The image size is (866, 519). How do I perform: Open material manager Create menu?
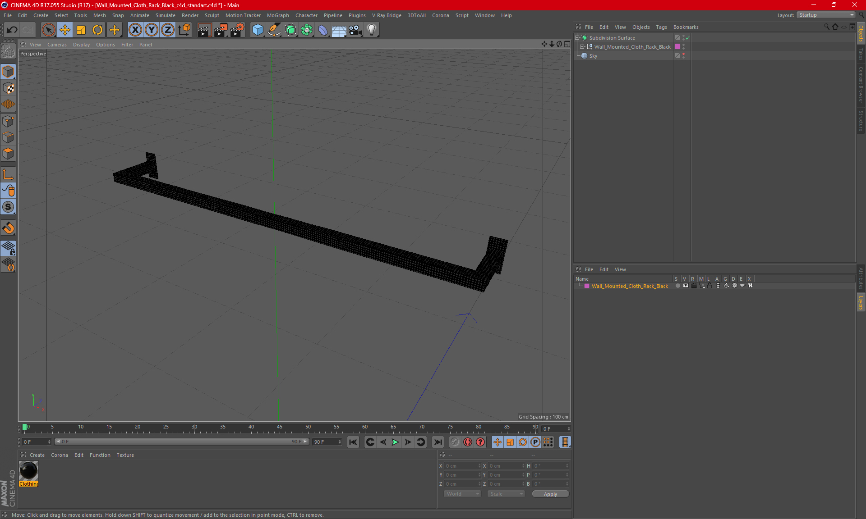click(x=37, y=455)
